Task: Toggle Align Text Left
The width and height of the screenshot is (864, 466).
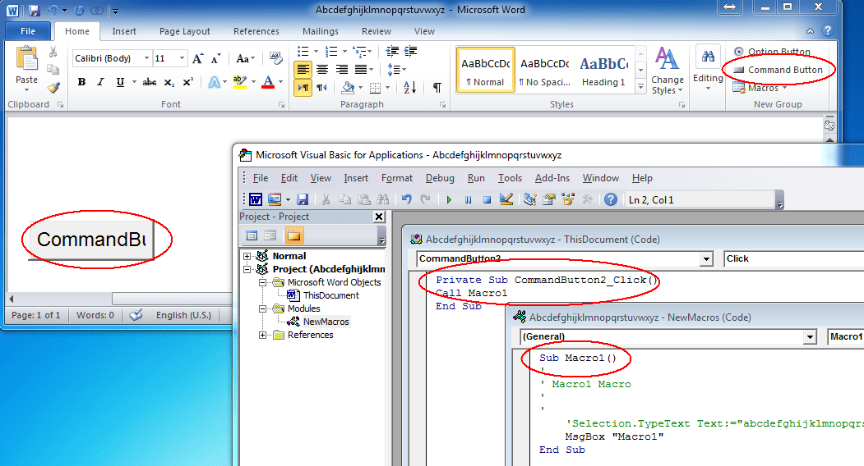Action: coord(303,69)
